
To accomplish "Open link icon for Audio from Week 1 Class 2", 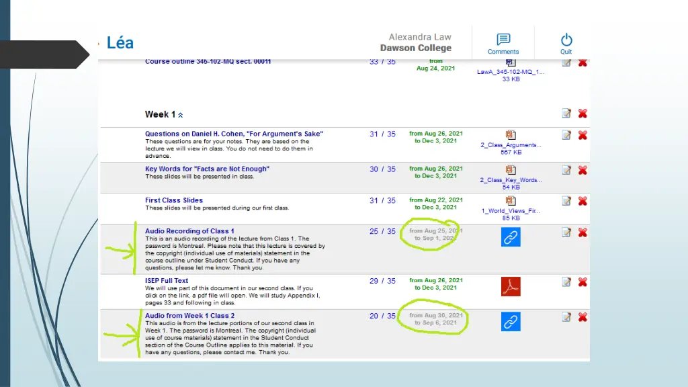I will (x=511, y=322).
